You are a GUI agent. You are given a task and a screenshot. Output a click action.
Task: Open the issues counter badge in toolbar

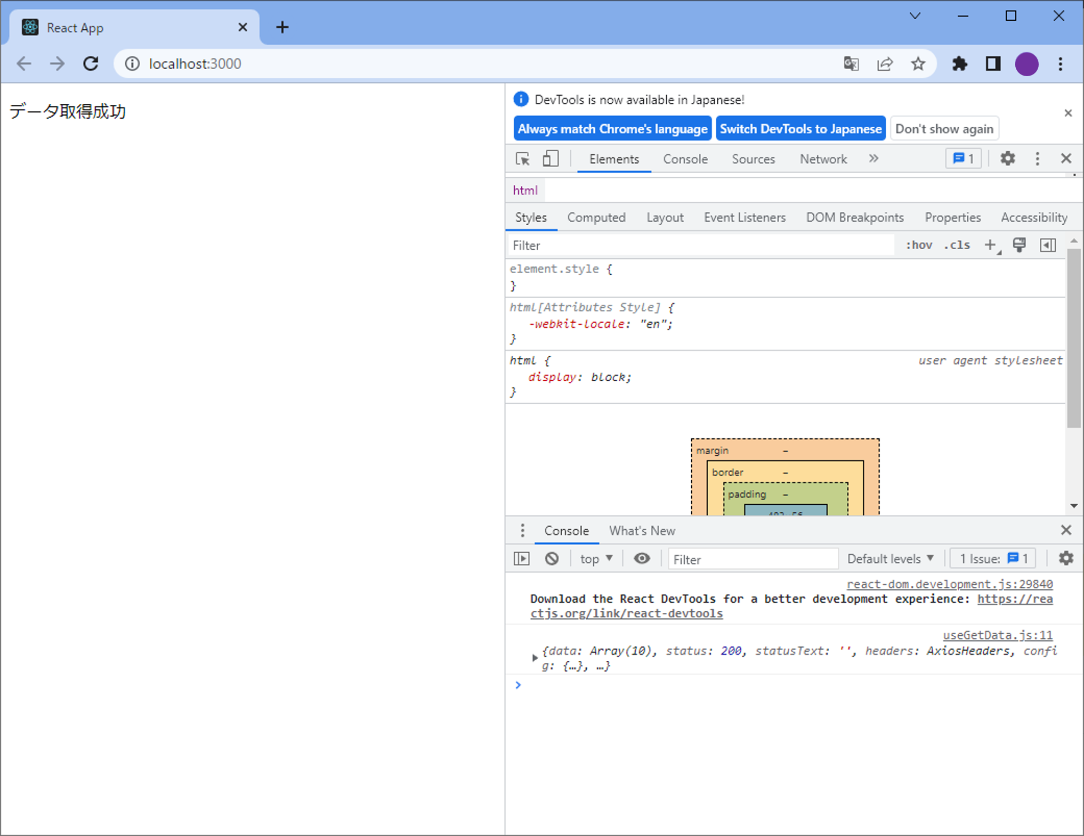tap(964, 159)
